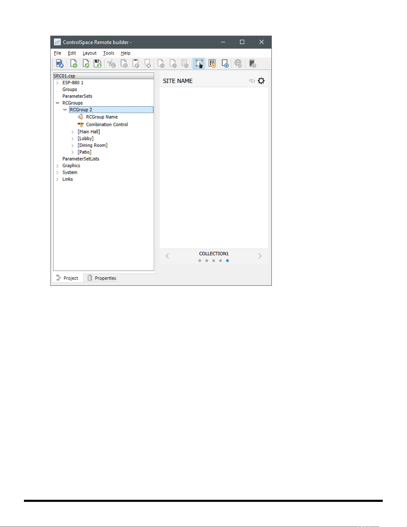Select the RCGroup Name item

coord(102,117)
